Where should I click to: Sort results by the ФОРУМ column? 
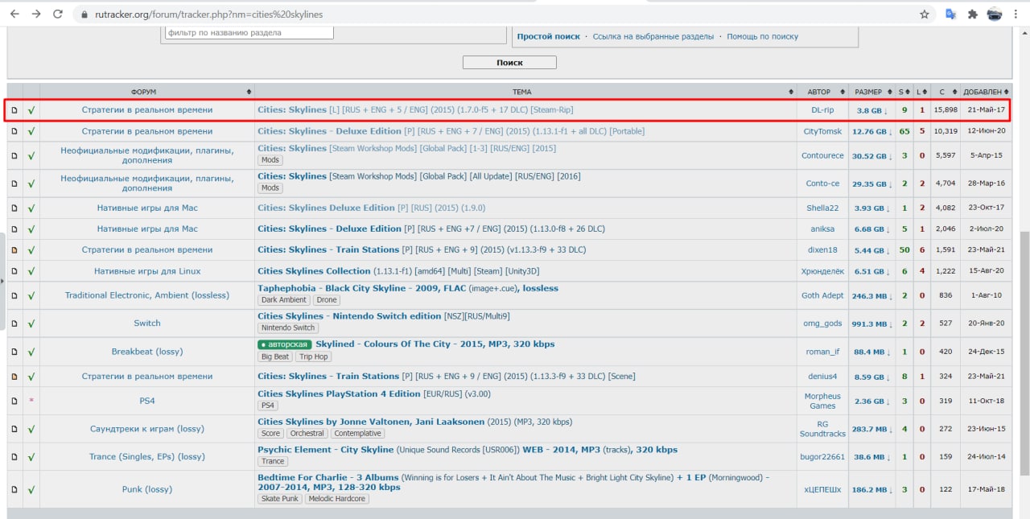pos(147,92)
